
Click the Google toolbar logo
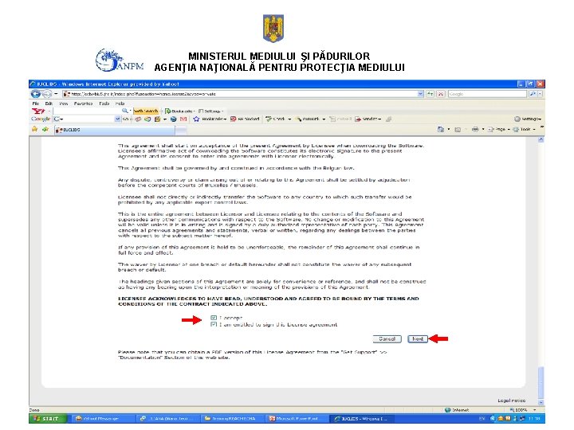(x=41, y=119)
